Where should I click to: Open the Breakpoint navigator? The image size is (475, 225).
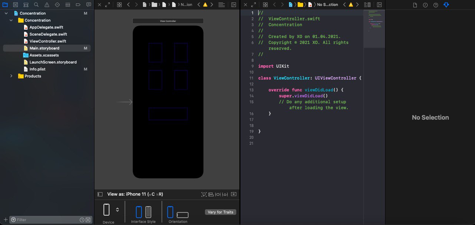[78, 5]
